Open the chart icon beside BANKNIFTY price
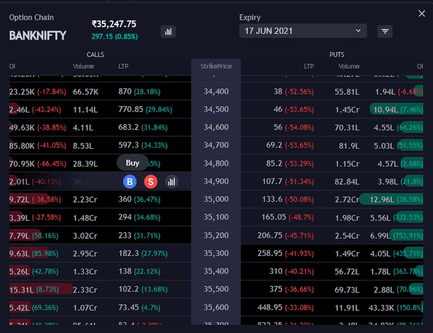Image resolution: width=433 pixels, height=333 pixels. pos(168,32)
